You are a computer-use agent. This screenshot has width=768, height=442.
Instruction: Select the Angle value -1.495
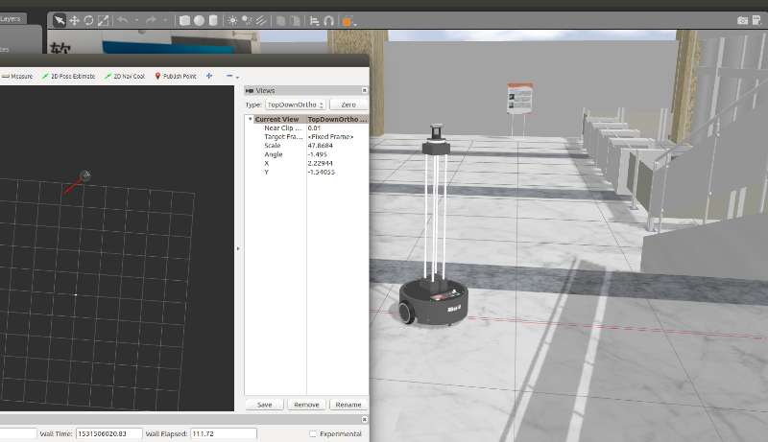(318, 154)
